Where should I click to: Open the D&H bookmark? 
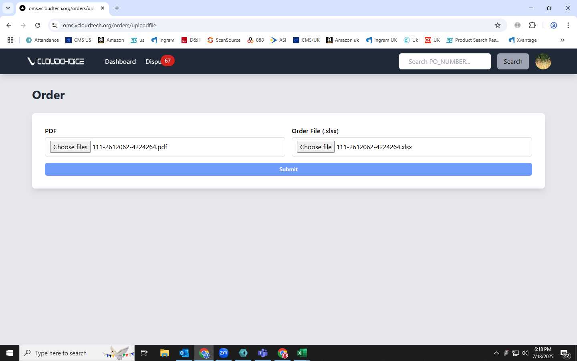pos(191,40)
